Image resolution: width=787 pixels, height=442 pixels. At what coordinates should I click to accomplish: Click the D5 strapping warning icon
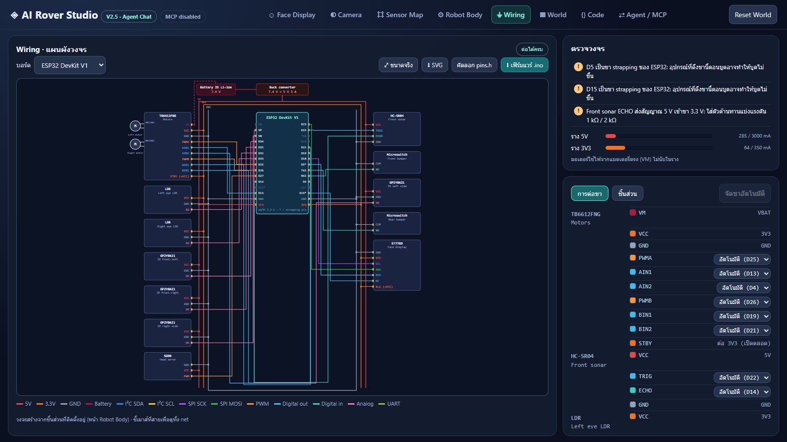point(578,67)
